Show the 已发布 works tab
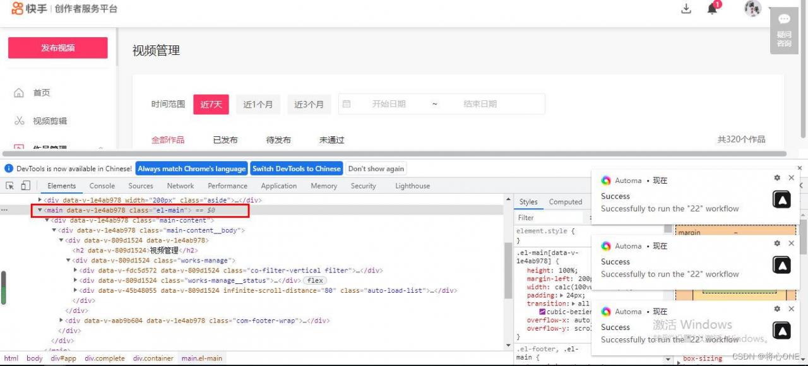808x366 pixels. click(225, 140)
